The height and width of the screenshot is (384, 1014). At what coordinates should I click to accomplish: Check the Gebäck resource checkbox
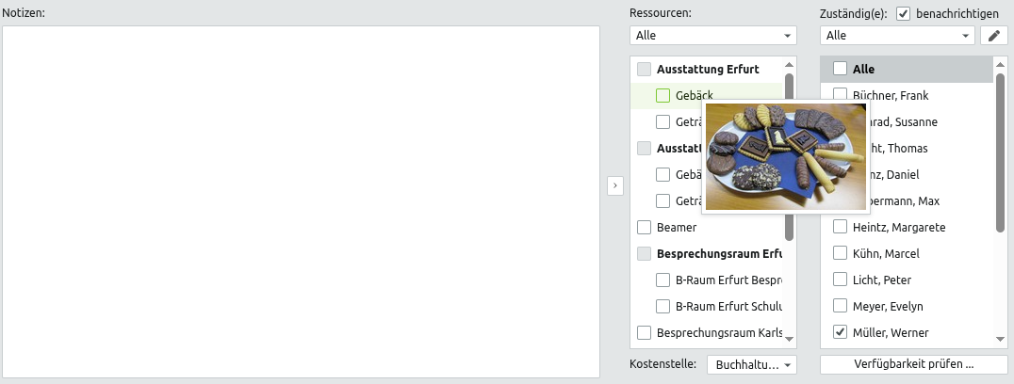[x=662, y=95]
